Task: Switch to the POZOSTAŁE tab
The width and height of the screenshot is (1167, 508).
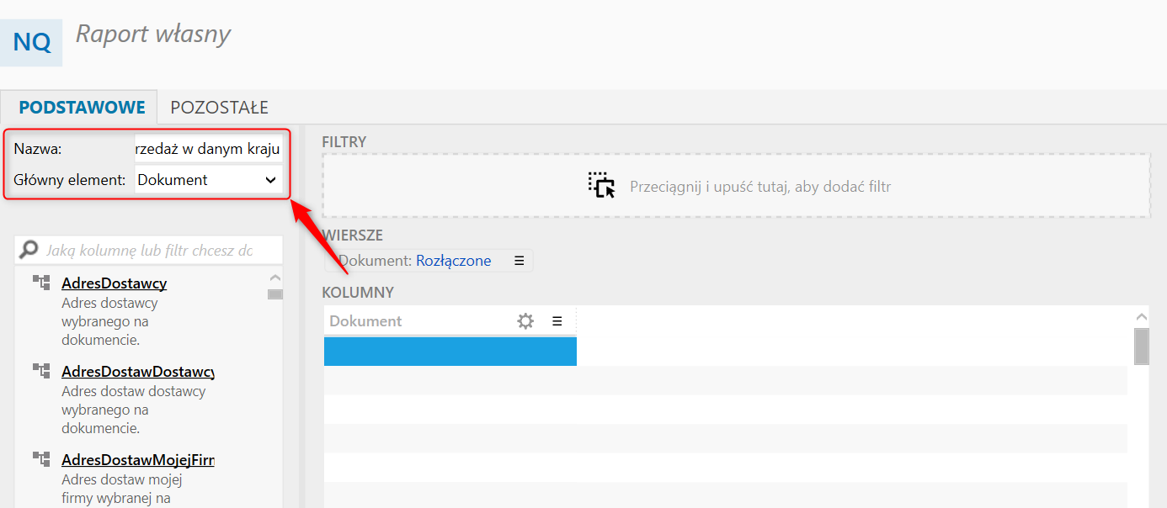Action: click(219, 108)
